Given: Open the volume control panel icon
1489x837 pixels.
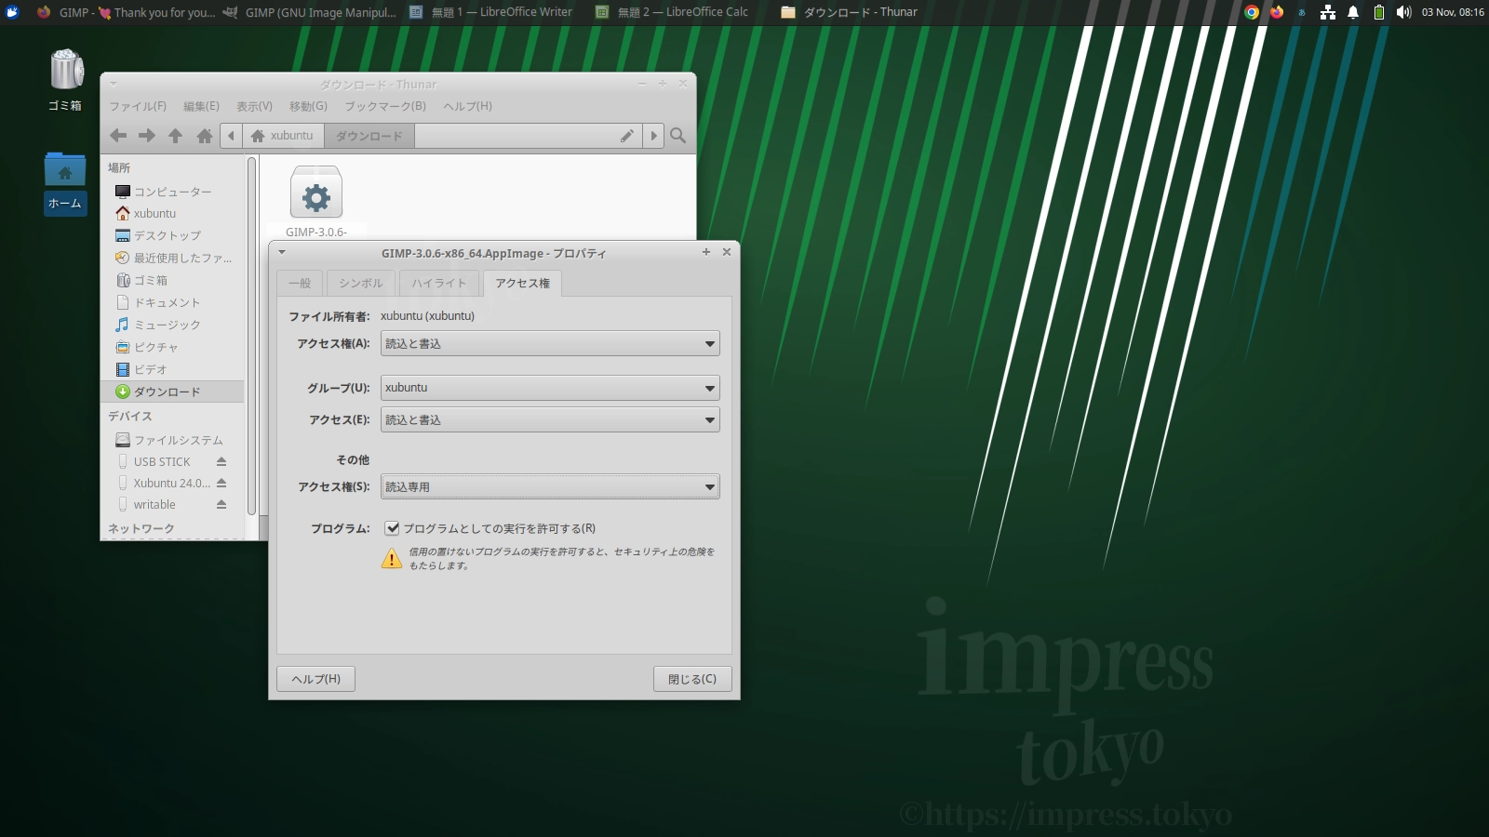Looking at the screenshot, I should (x=1403, y=12).
